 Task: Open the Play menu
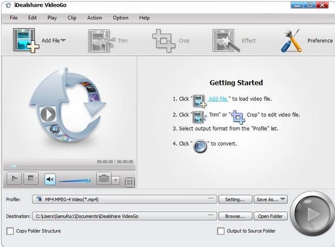point(52,18)
